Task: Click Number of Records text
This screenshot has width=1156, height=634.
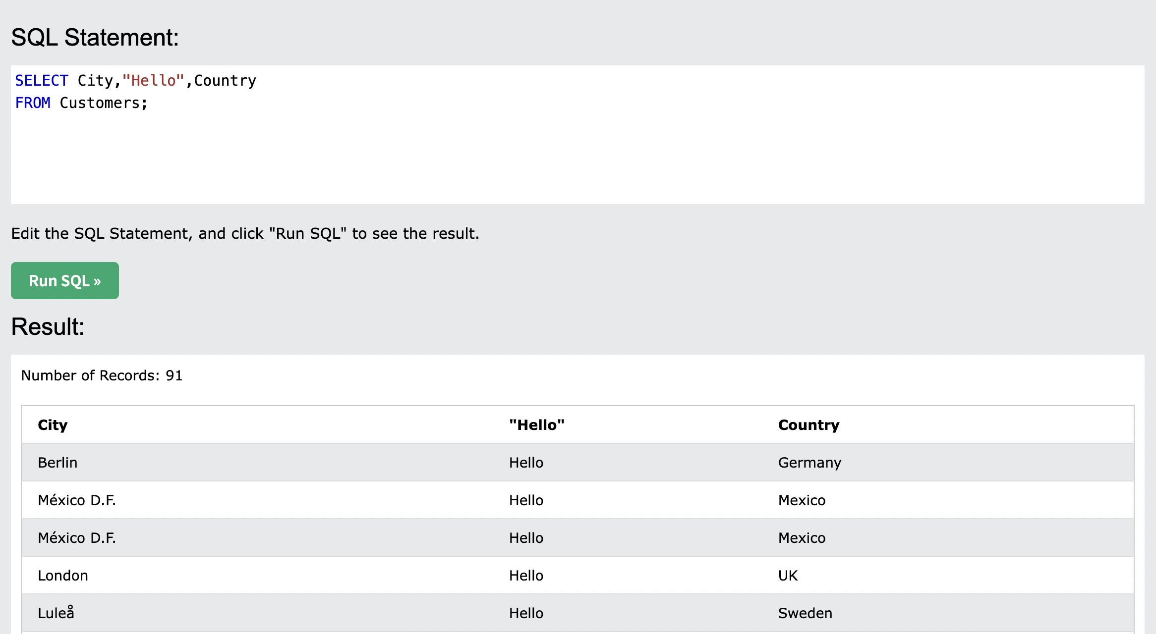Action: click(102, 375)
